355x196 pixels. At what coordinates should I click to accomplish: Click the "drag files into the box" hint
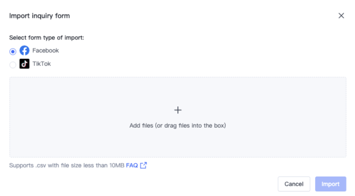pos(194,125)
